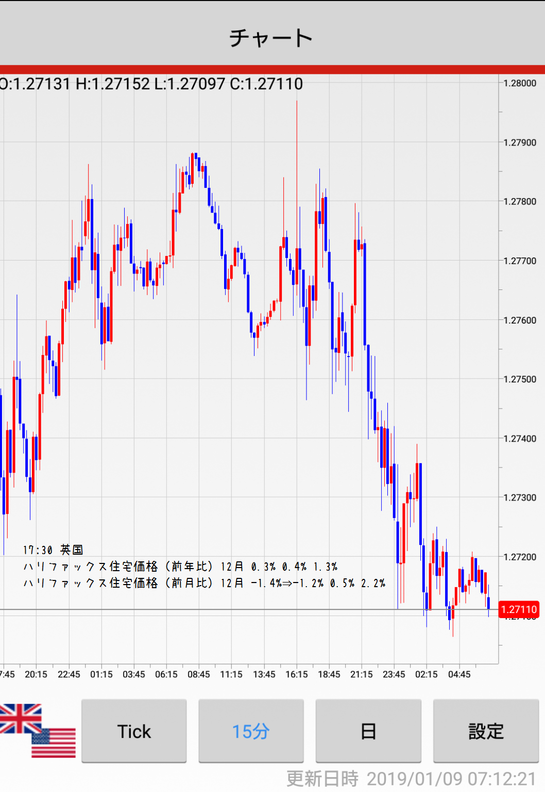
Task: Click the 1.28000 price axis label
Action: [519, 83]
